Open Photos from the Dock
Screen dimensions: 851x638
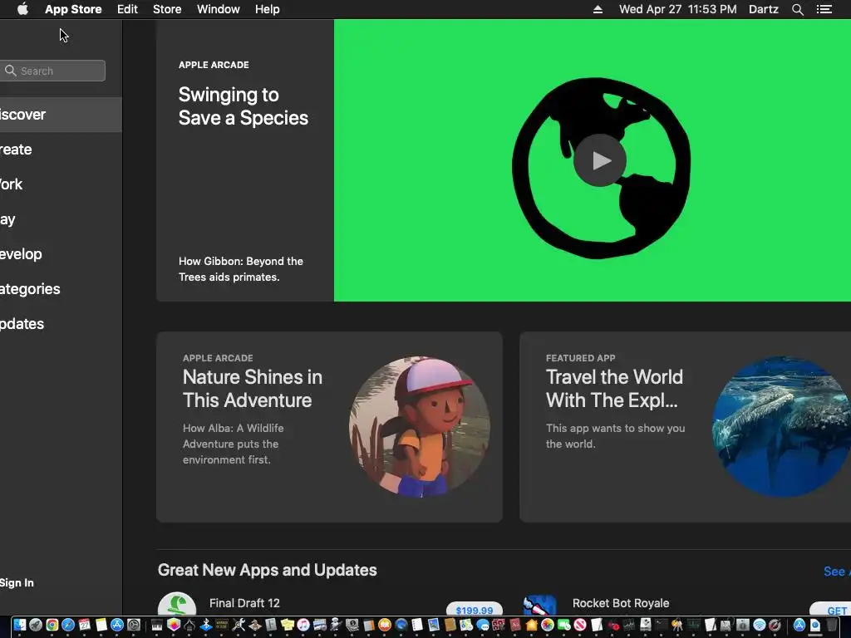point(548,625)
